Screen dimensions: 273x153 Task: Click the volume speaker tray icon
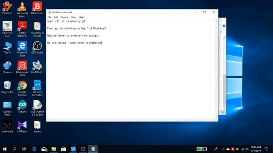point(247,149)
